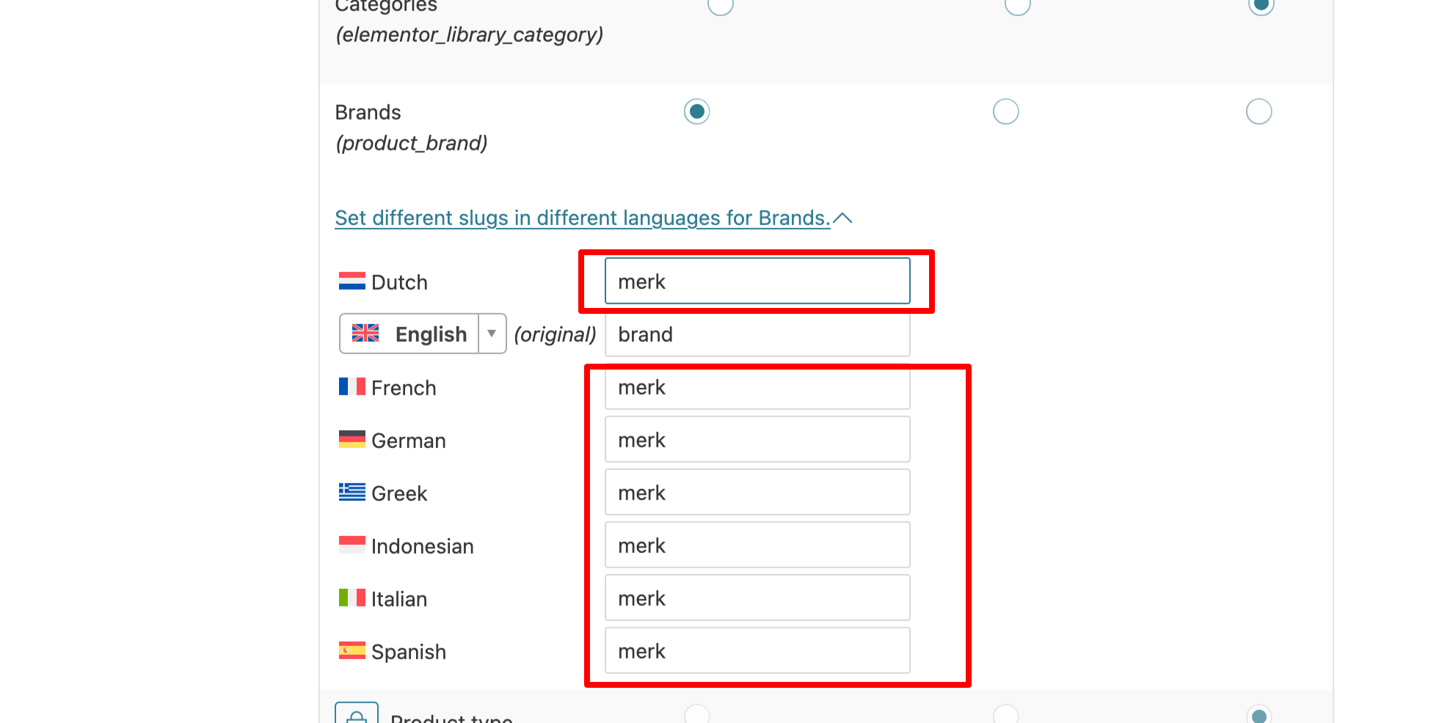Click the lock icon beside Product type

(x=357, y=713)
